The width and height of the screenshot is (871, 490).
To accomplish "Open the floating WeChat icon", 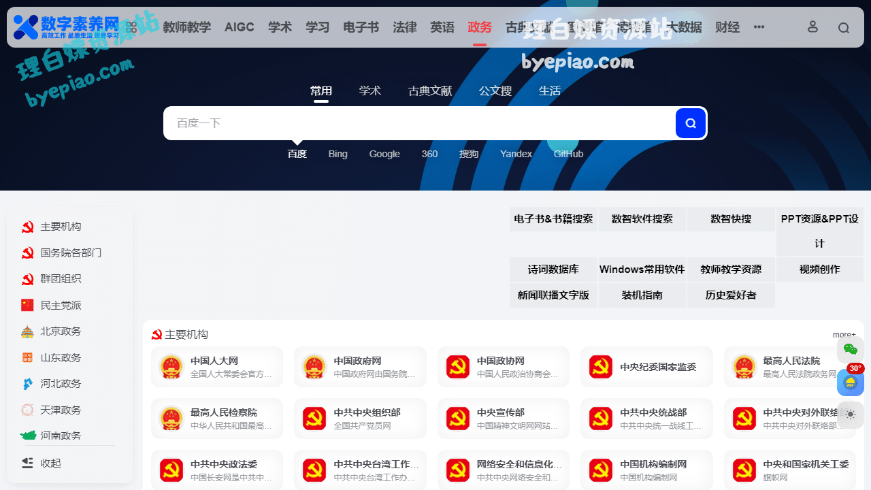I will [x=851, y=349].
